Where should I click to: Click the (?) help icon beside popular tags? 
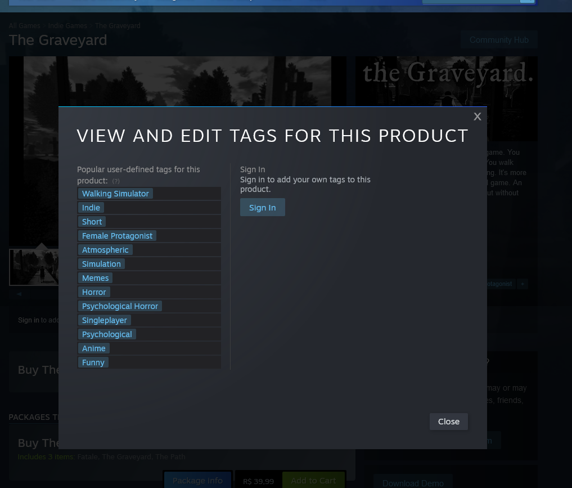point(116,181)
